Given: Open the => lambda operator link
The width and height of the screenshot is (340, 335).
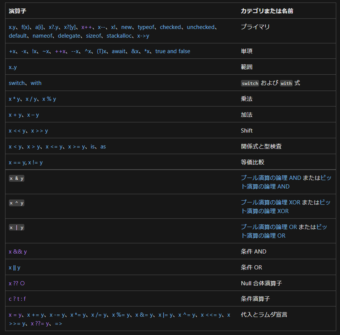Looking at the screenshot, I should [57, 323].
